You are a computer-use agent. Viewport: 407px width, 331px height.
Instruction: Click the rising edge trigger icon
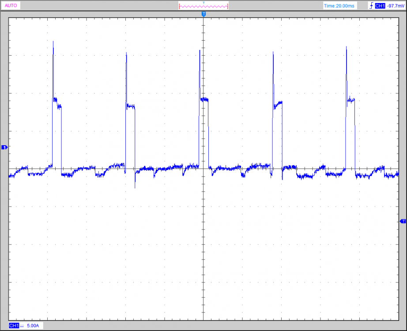coord(370,6)
